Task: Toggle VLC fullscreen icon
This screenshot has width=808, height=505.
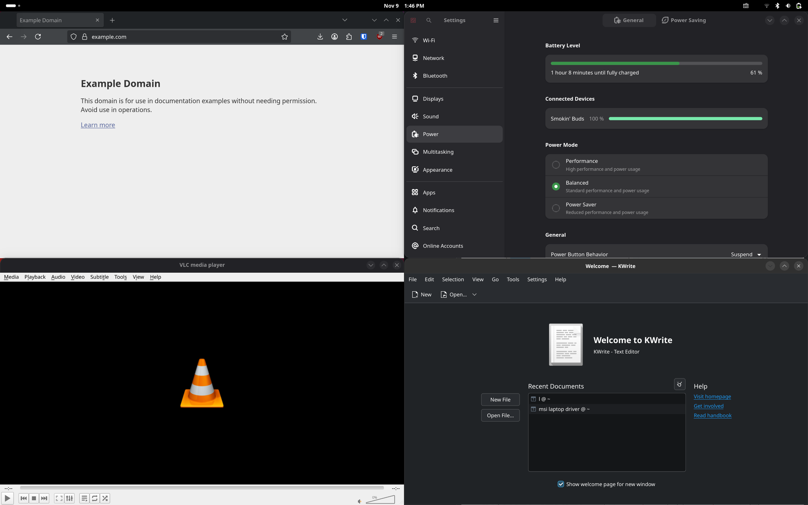Action: 59,498
